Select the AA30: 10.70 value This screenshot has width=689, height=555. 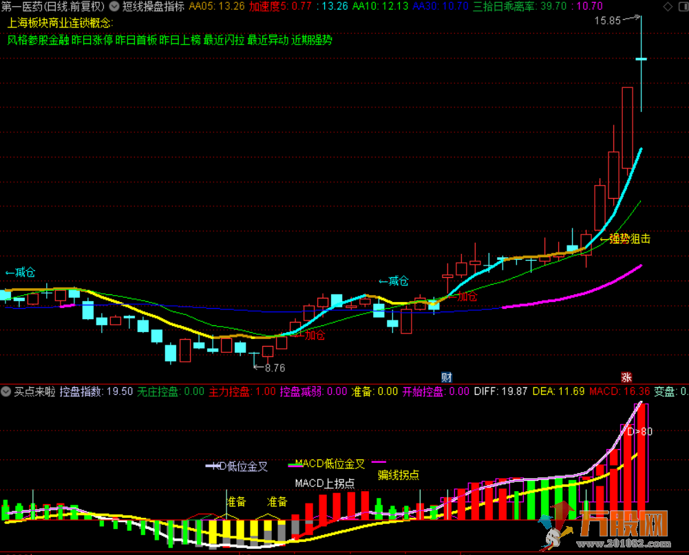441,6
